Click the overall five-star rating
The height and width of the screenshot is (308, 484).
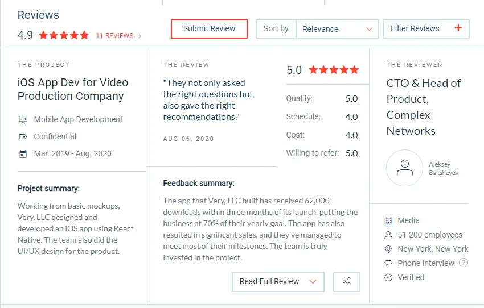point(64,35)
